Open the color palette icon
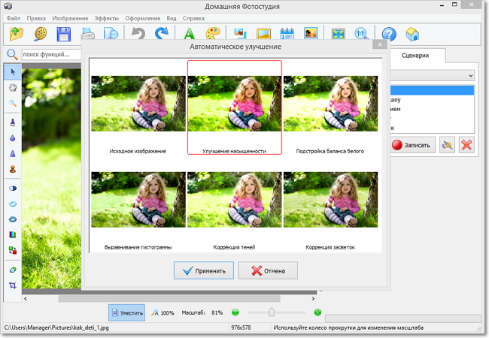The image size is (489, 338). [x=213, y=34]
